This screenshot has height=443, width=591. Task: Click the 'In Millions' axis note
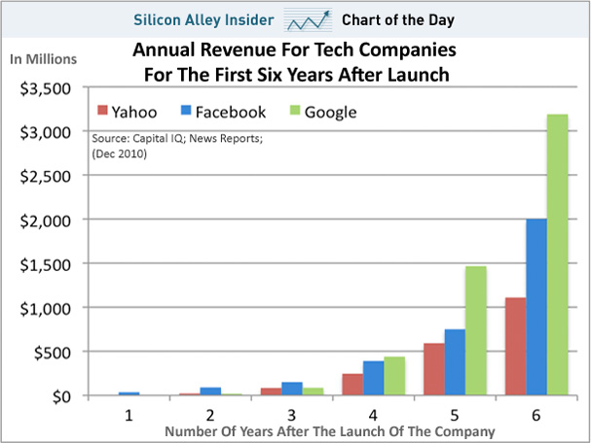pos(44,59)
